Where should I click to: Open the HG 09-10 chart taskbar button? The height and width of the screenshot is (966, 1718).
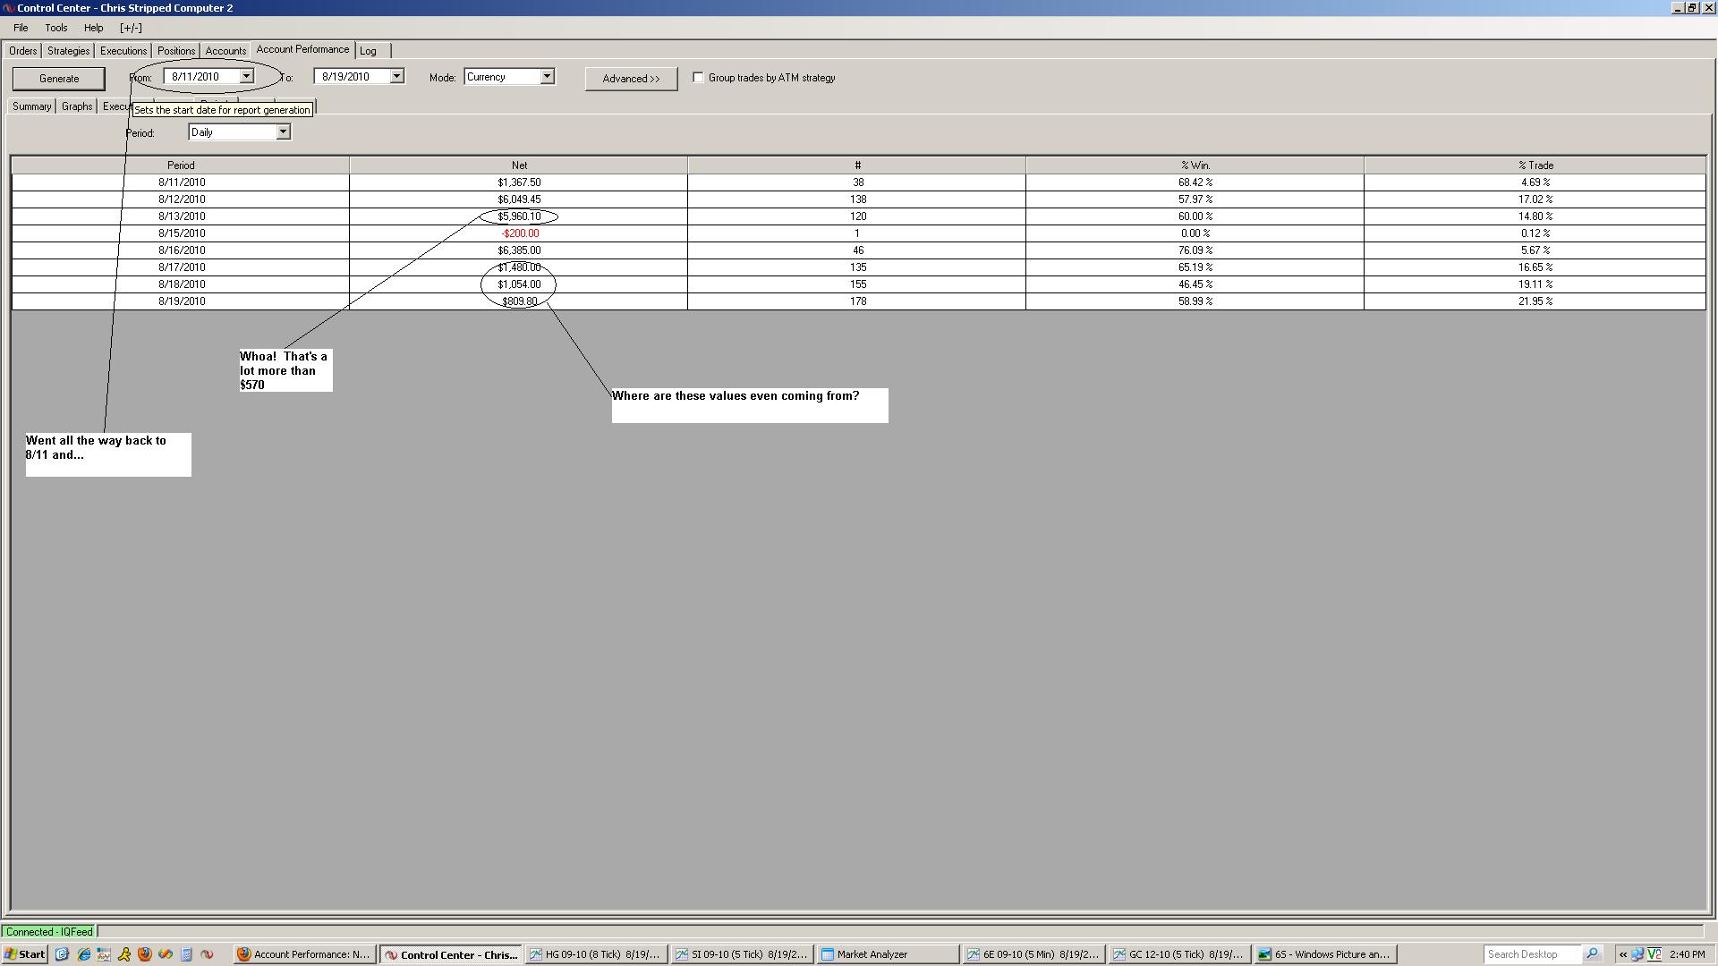(597, 954)
